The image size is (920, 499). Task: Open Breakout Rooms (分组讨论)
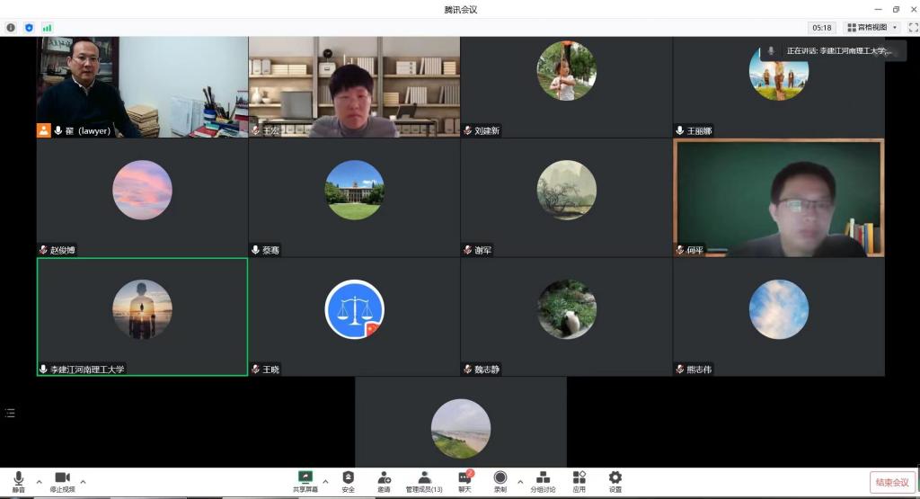(x=543, y=481)
